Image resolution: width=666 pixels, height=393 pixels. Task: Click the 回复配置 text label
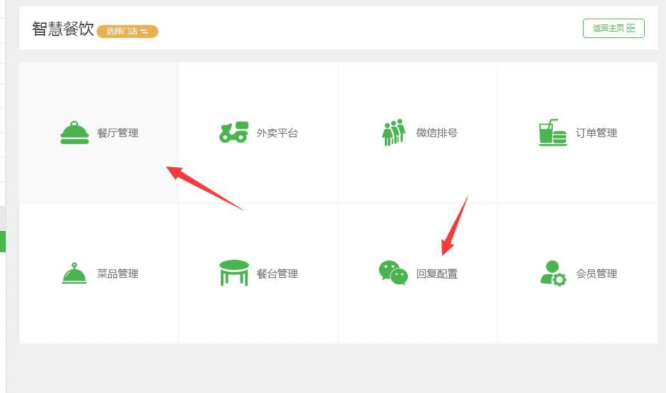pos(437,274)
